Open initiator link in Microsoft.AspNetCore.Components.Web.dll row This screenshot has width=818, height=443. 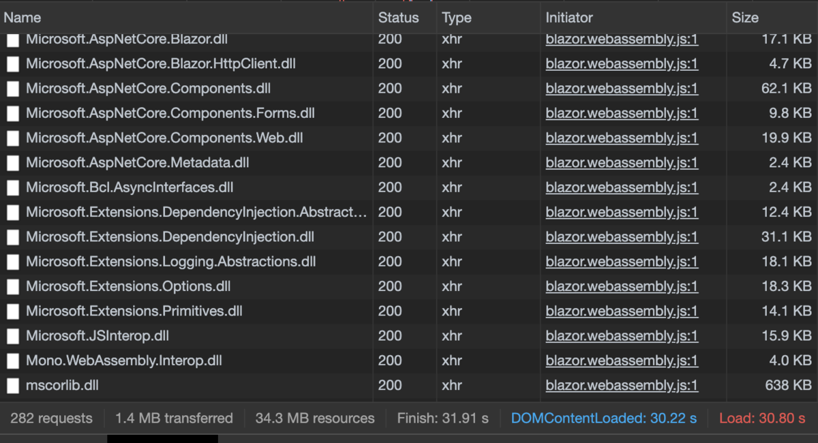(x=622, y=138)
